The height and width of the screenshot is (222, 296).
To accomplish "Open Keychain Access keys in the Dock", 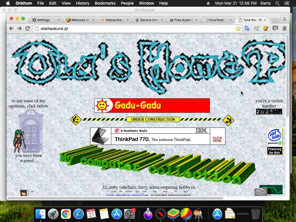I will (198, 214).
